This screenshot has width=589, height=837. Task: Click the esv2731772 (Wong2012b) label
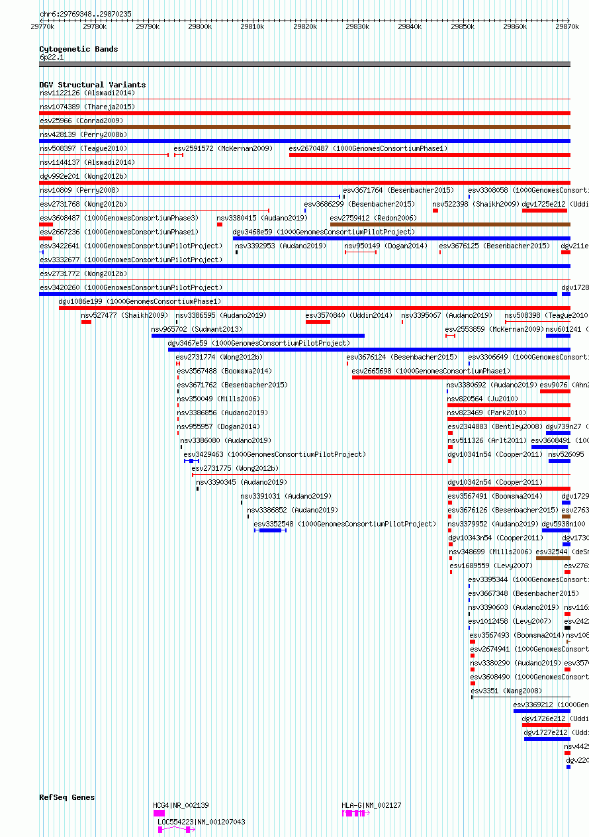coord(83,273)
